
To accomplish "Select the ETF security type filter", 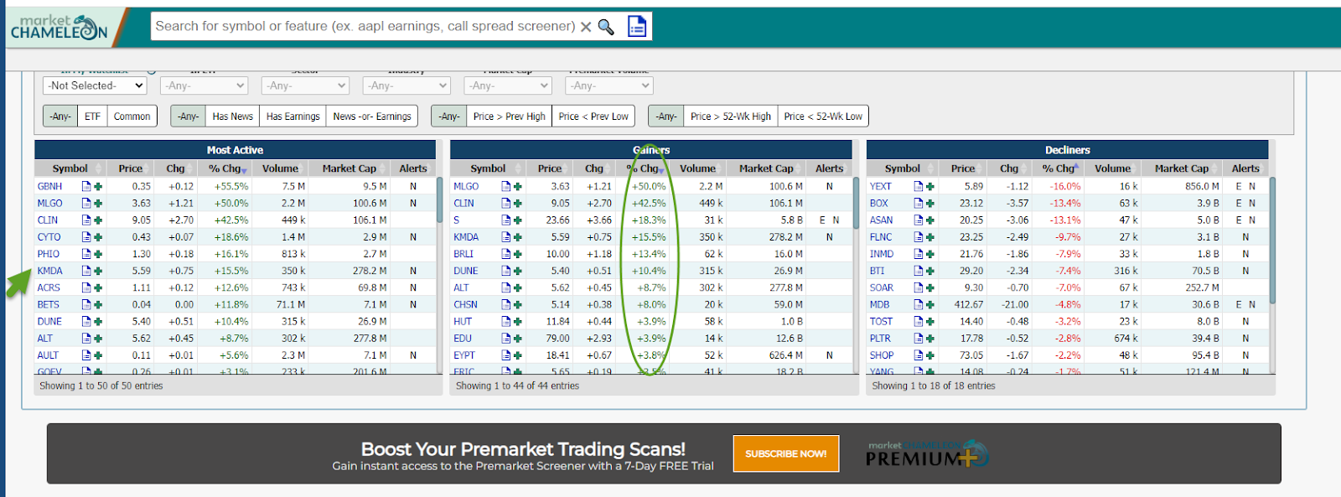I will [92, 116].
